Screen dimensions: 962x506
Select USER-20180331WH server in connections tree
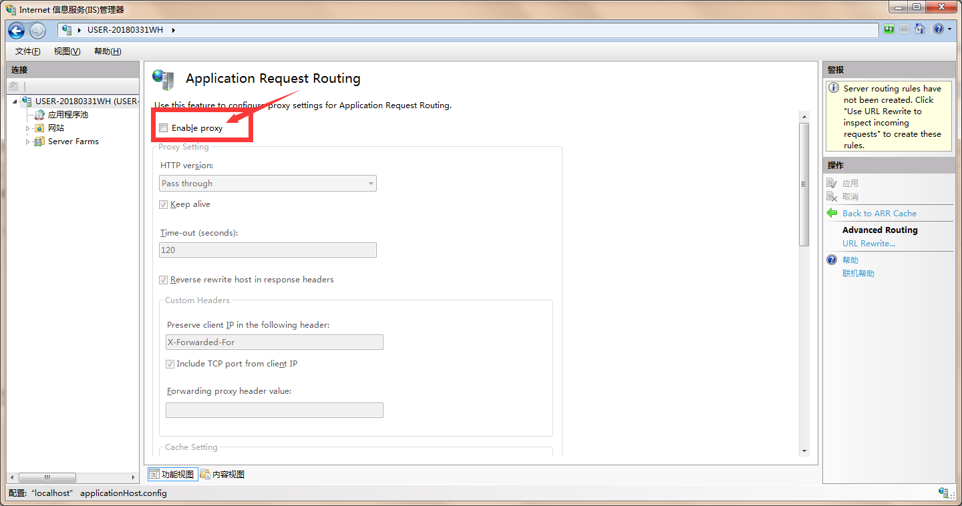pyautogui.click(x=87, y=101)
